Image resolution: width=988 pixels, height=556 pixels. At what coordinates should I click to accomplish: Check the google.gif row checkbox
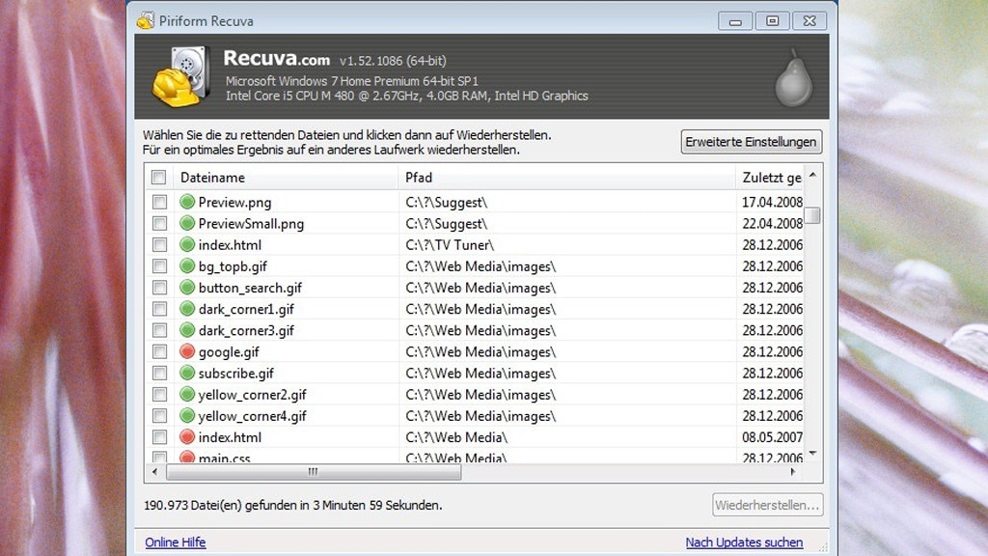point(159,351)
